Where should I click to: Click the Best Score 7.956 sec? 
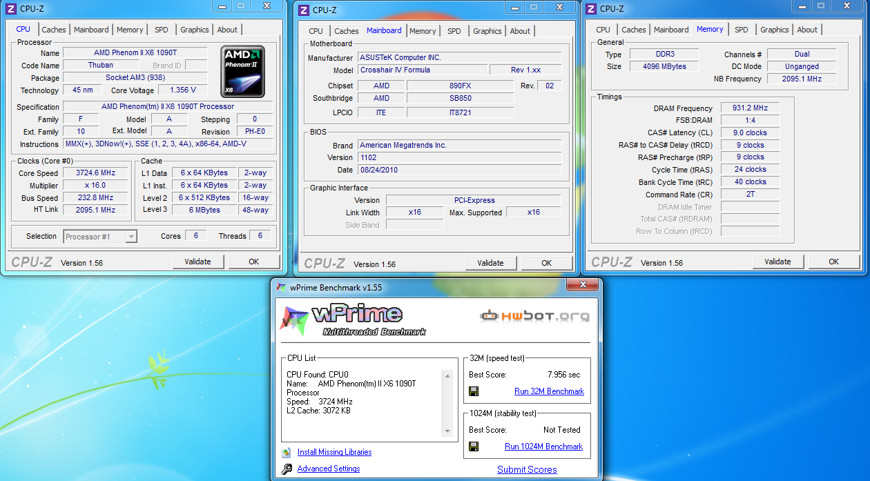[563, 375]
